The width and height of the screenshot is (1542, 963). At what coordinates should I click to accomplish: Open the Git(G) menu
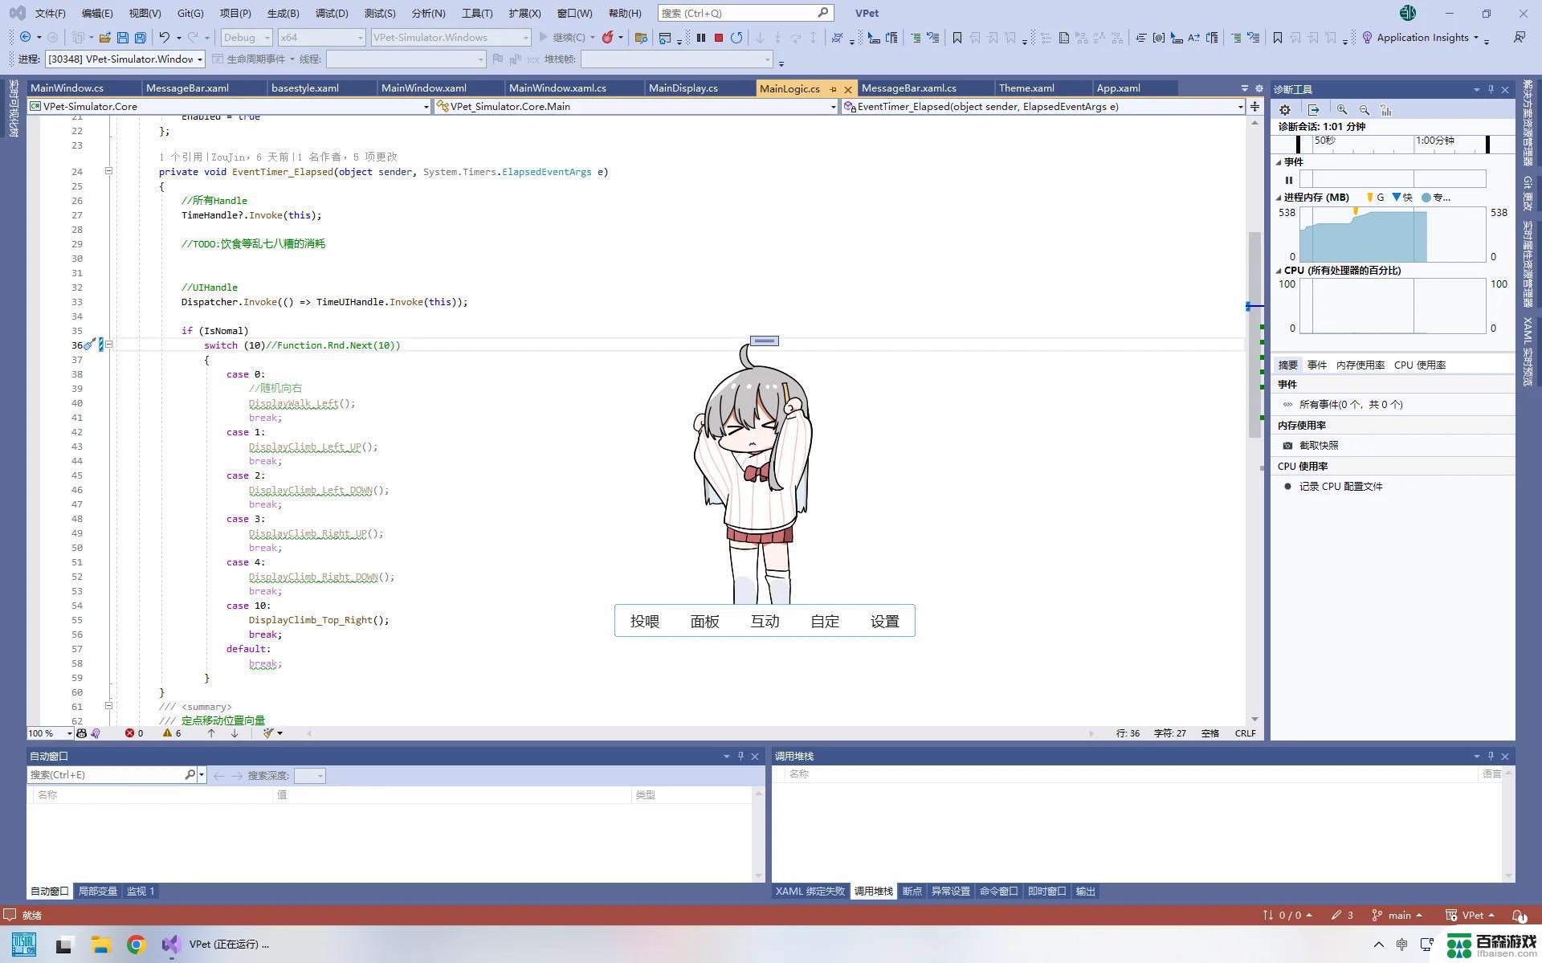pyautogui.click(x=190, y=14)
